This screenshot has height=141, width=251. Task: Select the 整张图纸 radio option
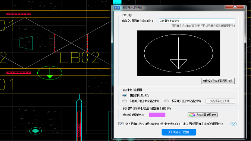125,95
